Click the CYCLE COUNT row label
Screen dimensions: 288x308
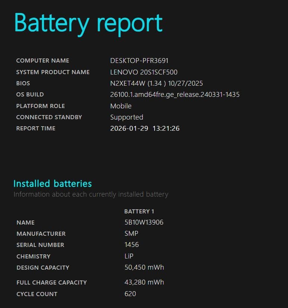(x=37, y=294)
